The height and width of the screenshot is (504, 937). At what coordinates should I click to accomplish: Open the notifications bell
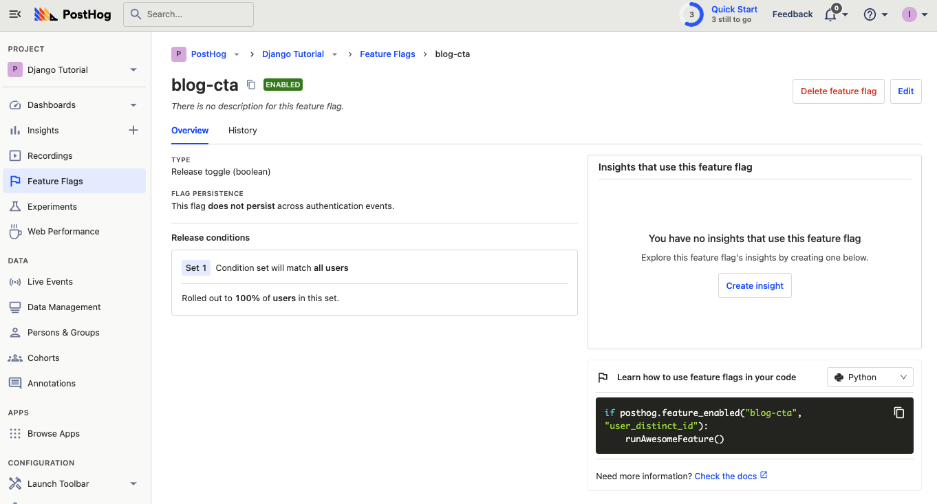coord(831,14)
